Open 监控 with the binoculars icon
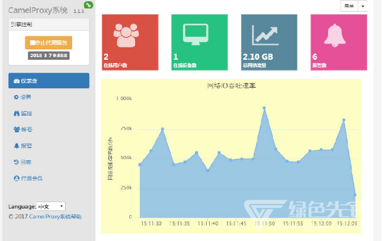The width and height of the screenshot is (382, 241). click(23, 113)
